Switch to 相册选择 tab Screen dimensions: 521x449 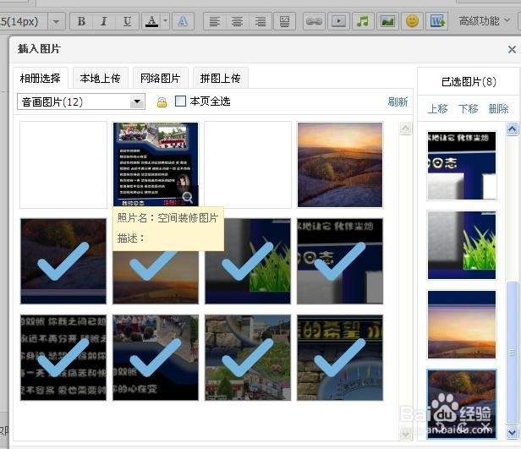point(41,79)
